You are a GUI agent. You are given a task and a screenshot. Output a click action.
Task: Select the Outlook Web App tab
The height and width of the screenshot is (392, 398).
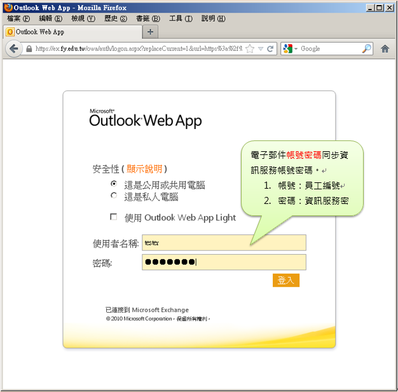(x=73, y=32)
